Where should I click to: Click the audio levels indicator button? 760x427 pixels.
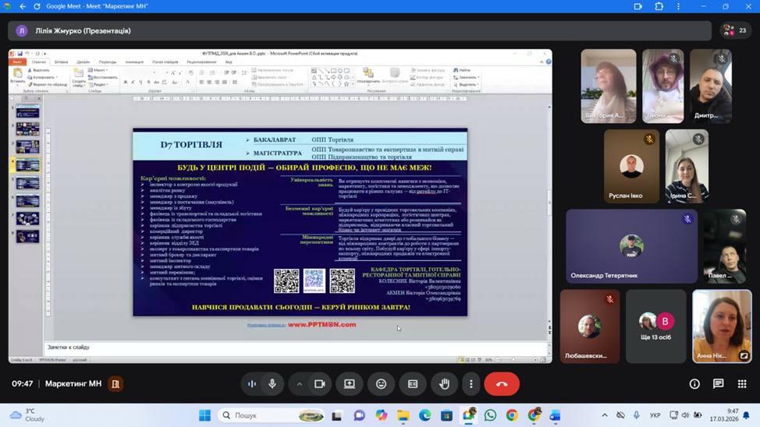251,383
